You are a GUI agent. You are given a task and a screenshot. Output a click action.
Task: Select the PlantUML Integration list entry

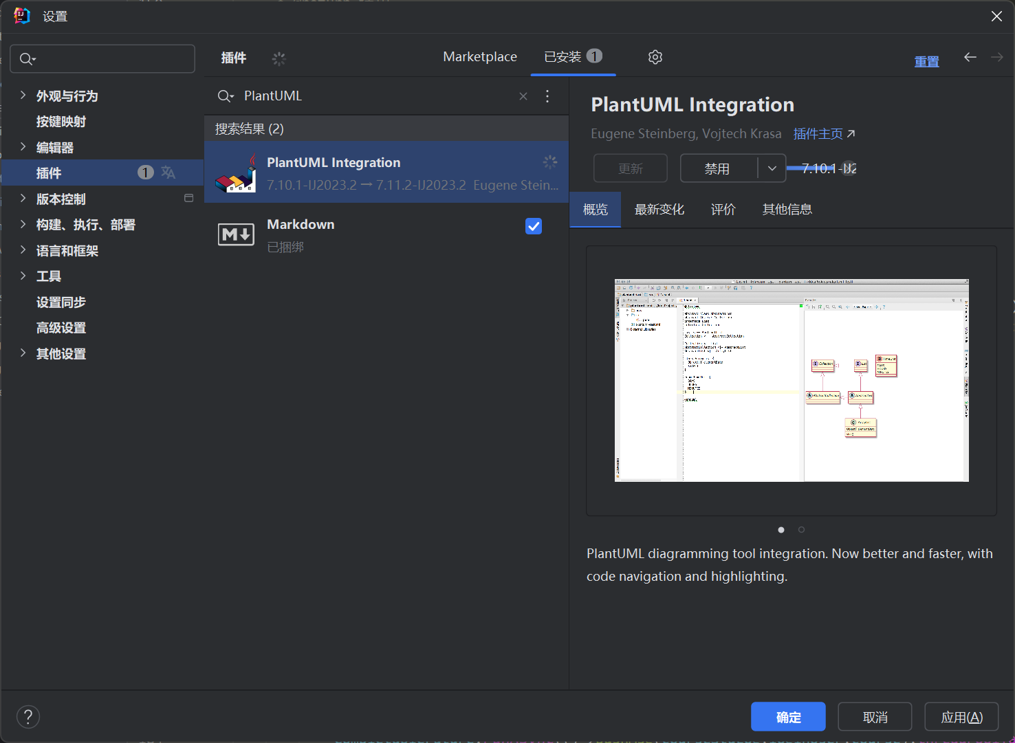(x=386, y=173)
